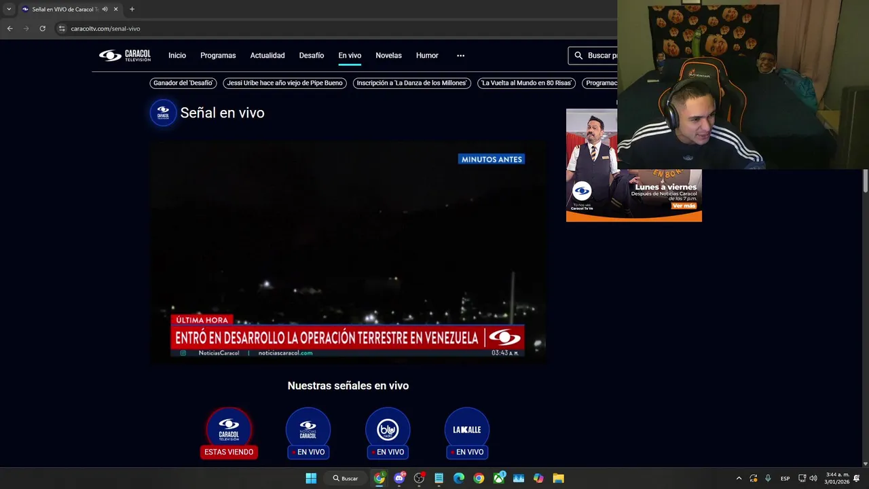The height and width of the screenshot is (489, 869).
Task: Open the Photos app from the taskbar
Action: [519, 478]
